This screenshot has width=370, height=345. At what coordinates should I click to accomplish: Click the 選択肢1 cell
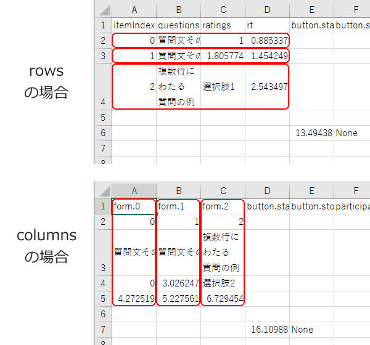(x=223, y=87)
